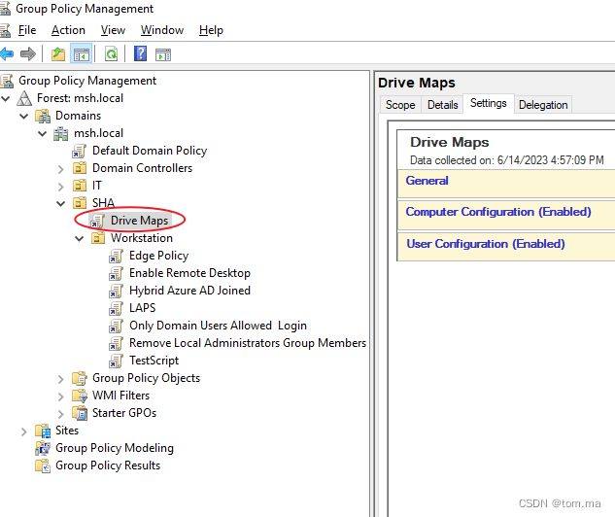This screenshot has height=517, width=615.
Task: Select Hybrid Azure AD Joined policy
Action: pyautogui.click(x=189, y=291)
